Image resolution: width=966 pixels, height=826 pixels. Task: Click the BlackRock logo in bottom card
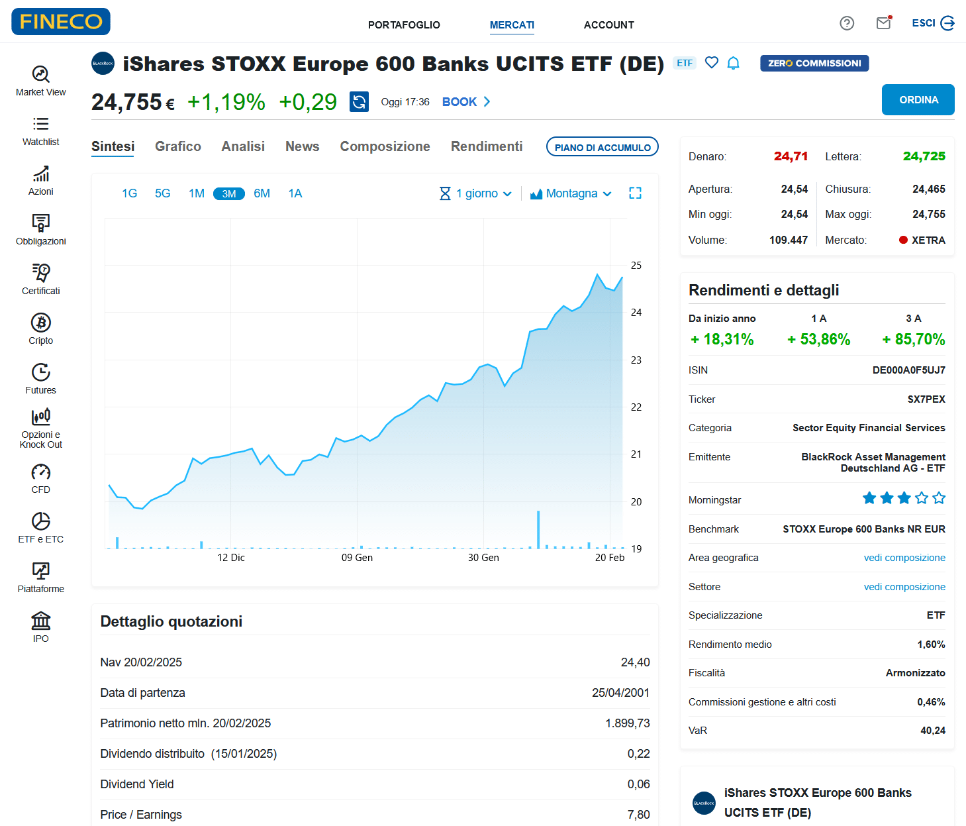704,803
